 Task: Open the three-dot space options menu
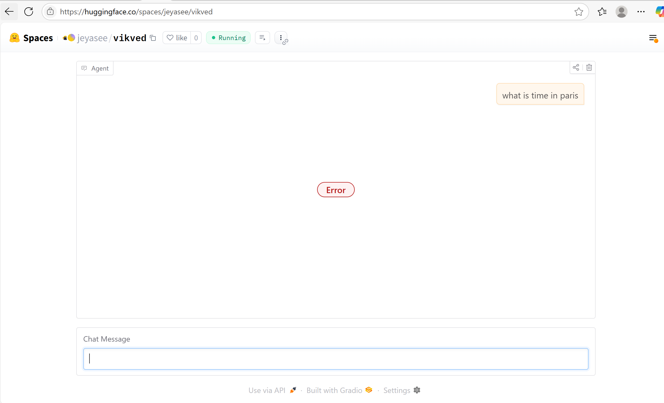[281, 38]
